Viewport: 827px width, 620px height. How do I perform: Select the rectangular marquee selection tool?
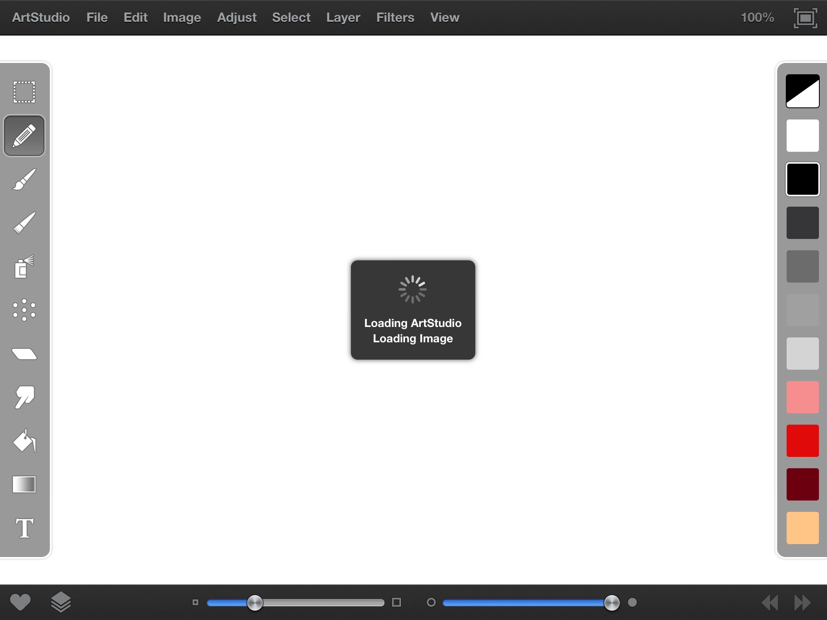[24, 92]
